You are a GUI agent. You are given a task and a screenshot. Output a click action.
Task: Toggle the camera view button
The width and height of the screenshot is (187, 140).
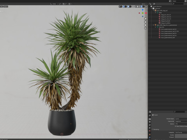pos(145,25)
